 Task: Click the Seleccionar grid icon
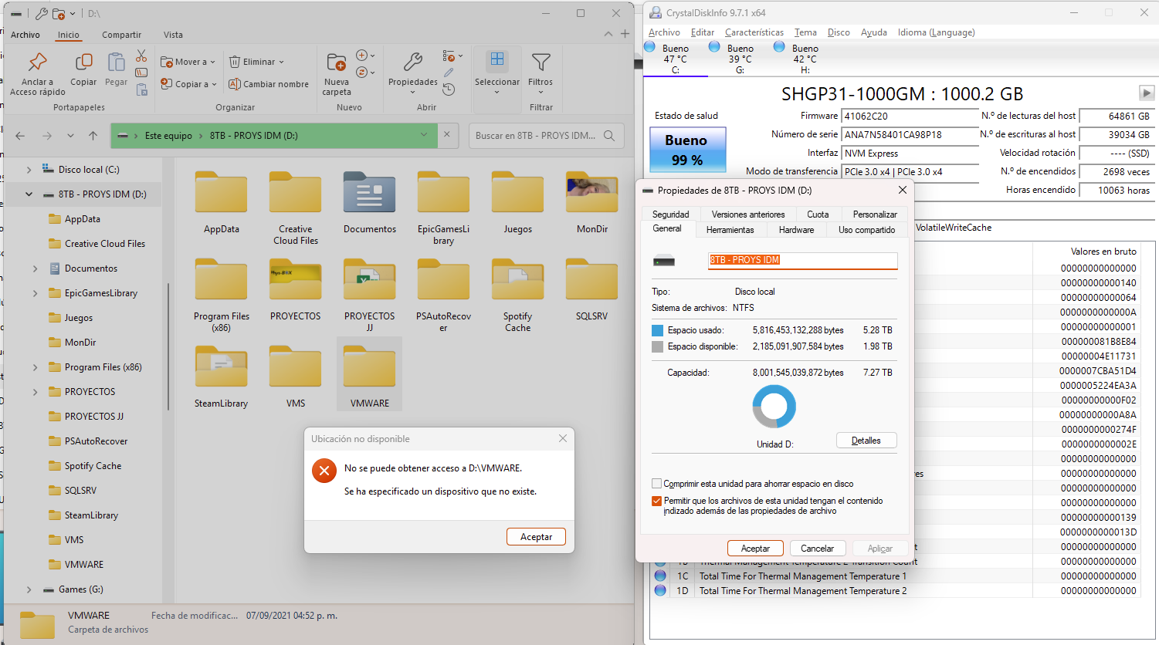(497, 60)
